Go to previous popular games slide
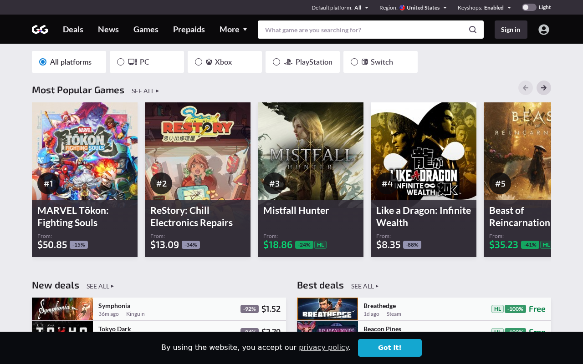583x364 pixels. [x=526, y=88]
